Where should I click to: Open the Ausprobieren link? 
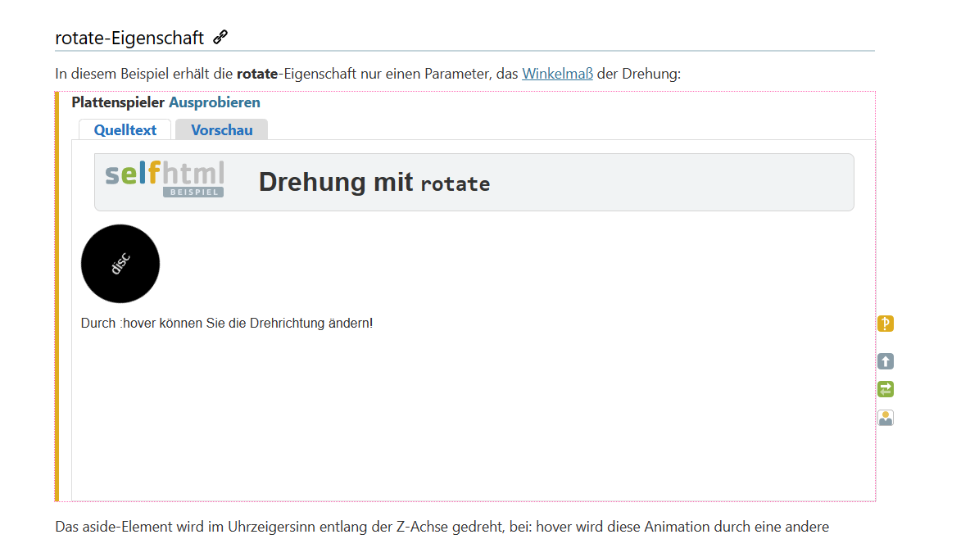pos(215,102)
